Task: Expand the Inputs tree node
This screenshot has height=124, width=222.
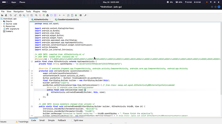Action: (x=1, y=21)
